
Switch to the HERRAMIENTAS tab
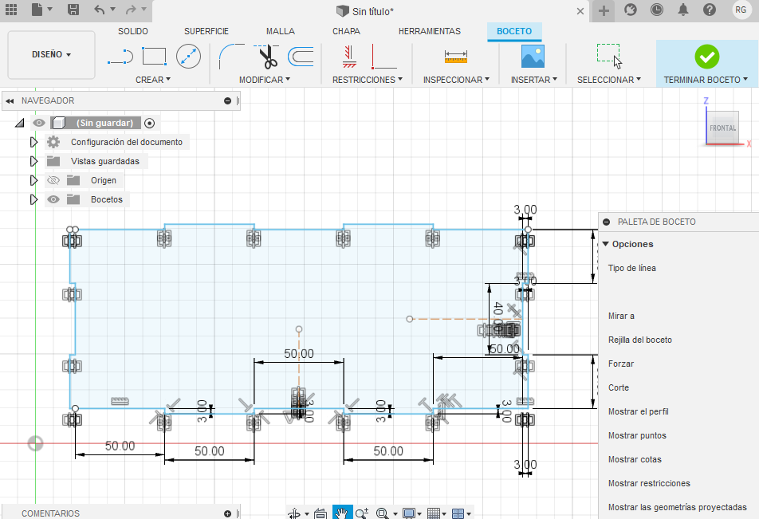[430, 31]
